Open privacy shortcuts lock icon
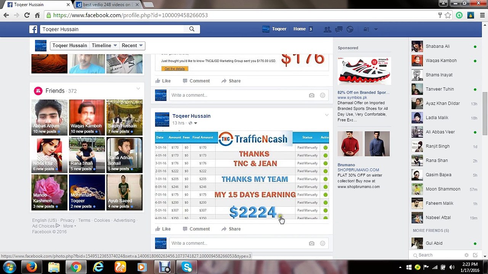Image resolution: width=488 pixels, height=274 pixels. (x=366, y=29)
